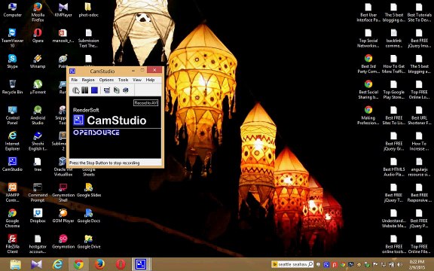The height and width of the screenshot is (271, 434).
Task: Select the Opera desktop shortcut
Action: [38, 35]
